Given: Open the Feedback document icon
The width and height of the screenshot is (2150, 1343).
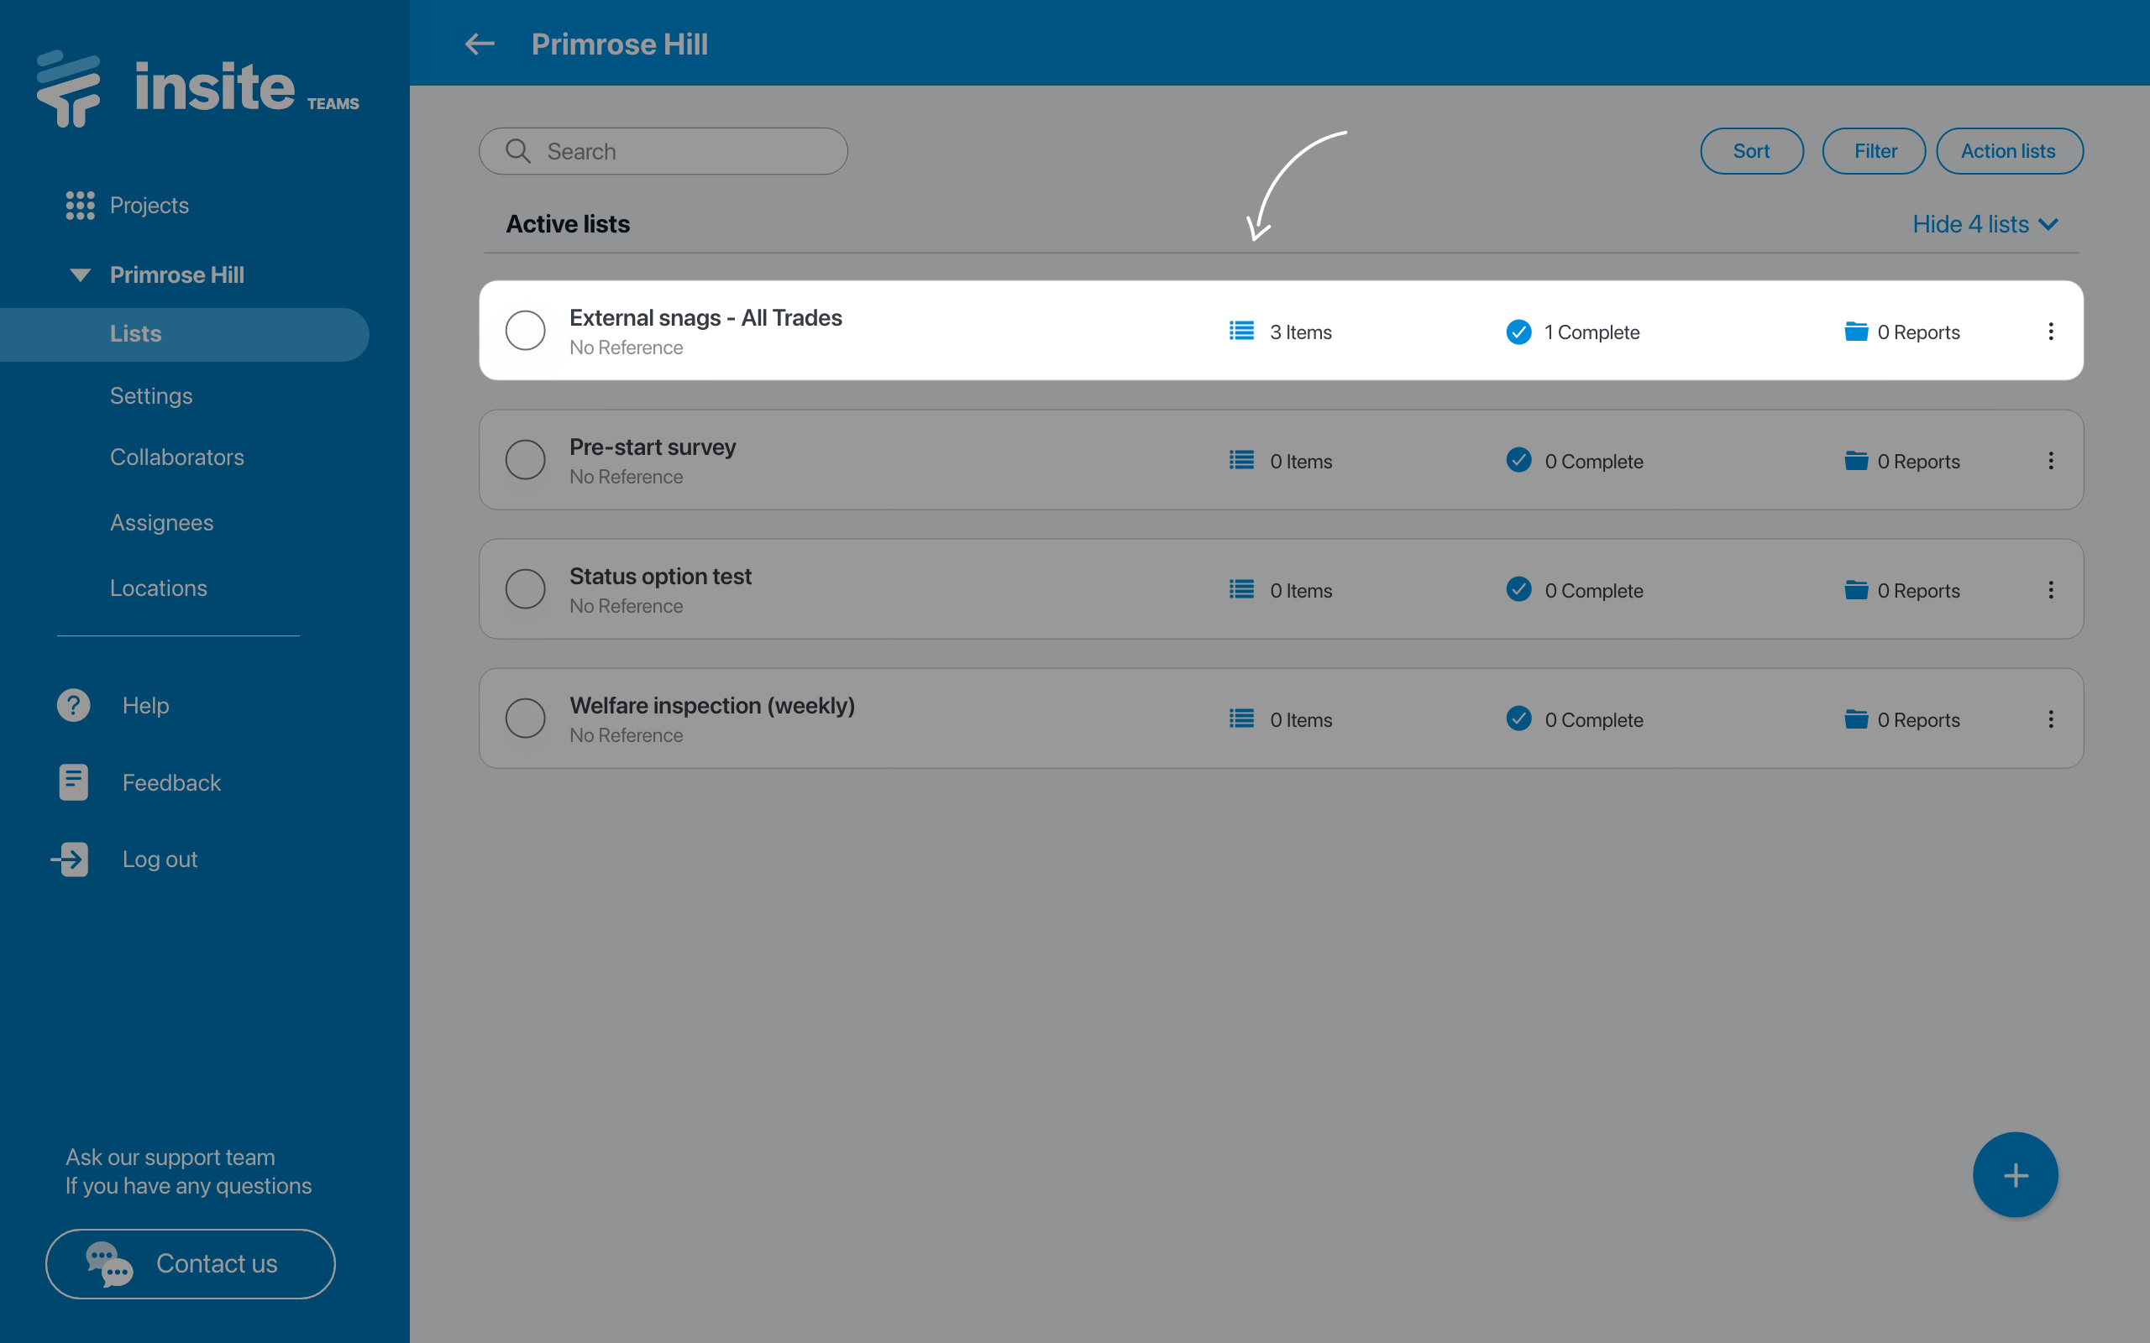Looking at the screenshot, I should (x=74, y=782).
